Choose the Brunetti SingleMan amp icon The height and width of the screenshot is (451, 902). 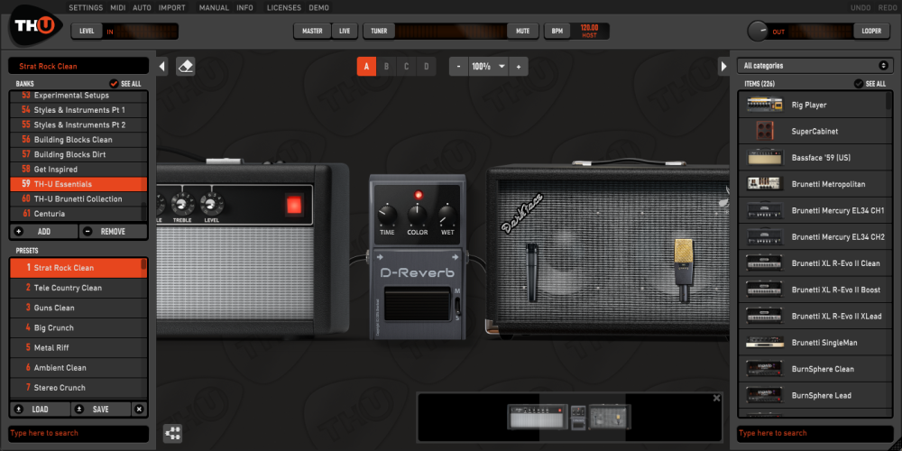pyautogui.click(x=765, y=343)
